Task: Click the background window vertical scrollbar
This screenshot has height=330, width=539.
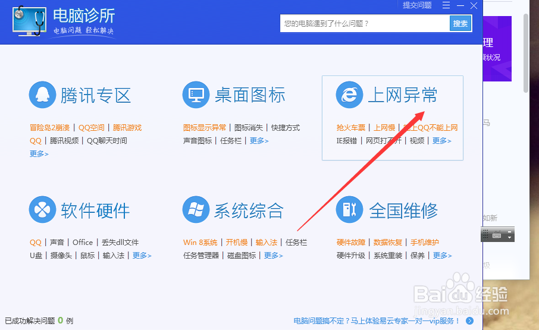Action: 525,54
